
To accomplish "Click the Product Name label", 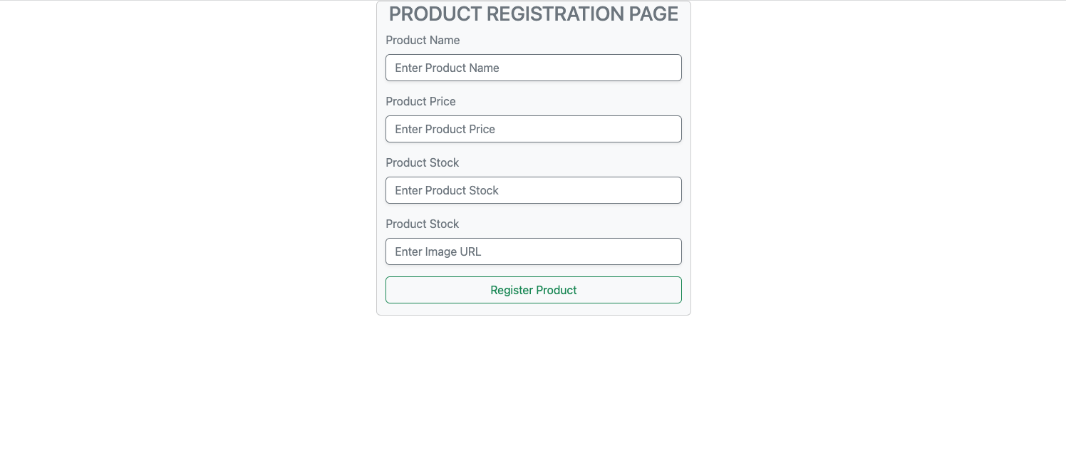I will coord(423,41).
